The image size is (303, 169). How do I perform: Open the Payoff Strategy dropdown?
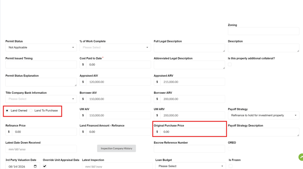pos(263,115)
